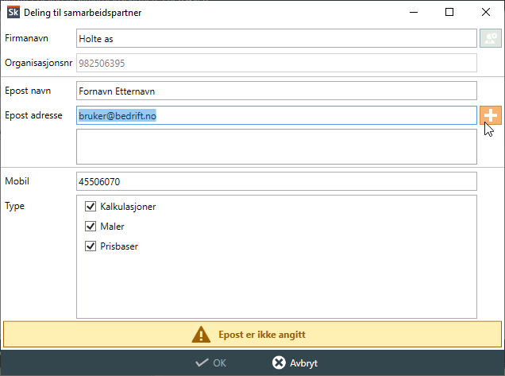
Task: Select the Epost navn text field
Action: 276,91
